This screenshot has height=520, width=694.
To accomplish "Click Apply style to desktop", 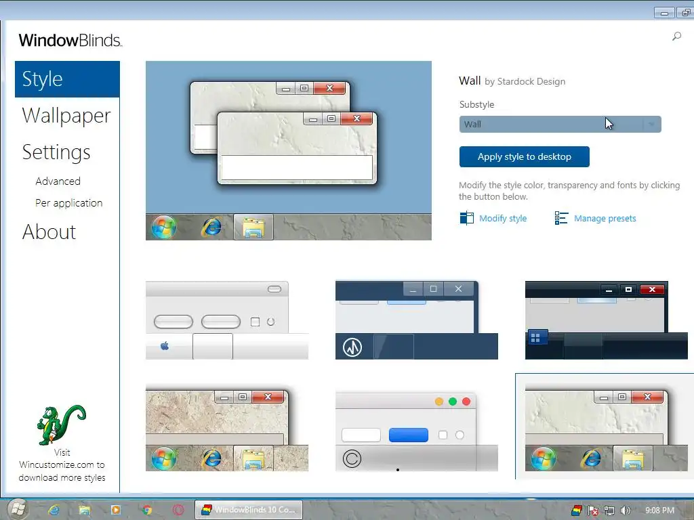I will (524, 156).
